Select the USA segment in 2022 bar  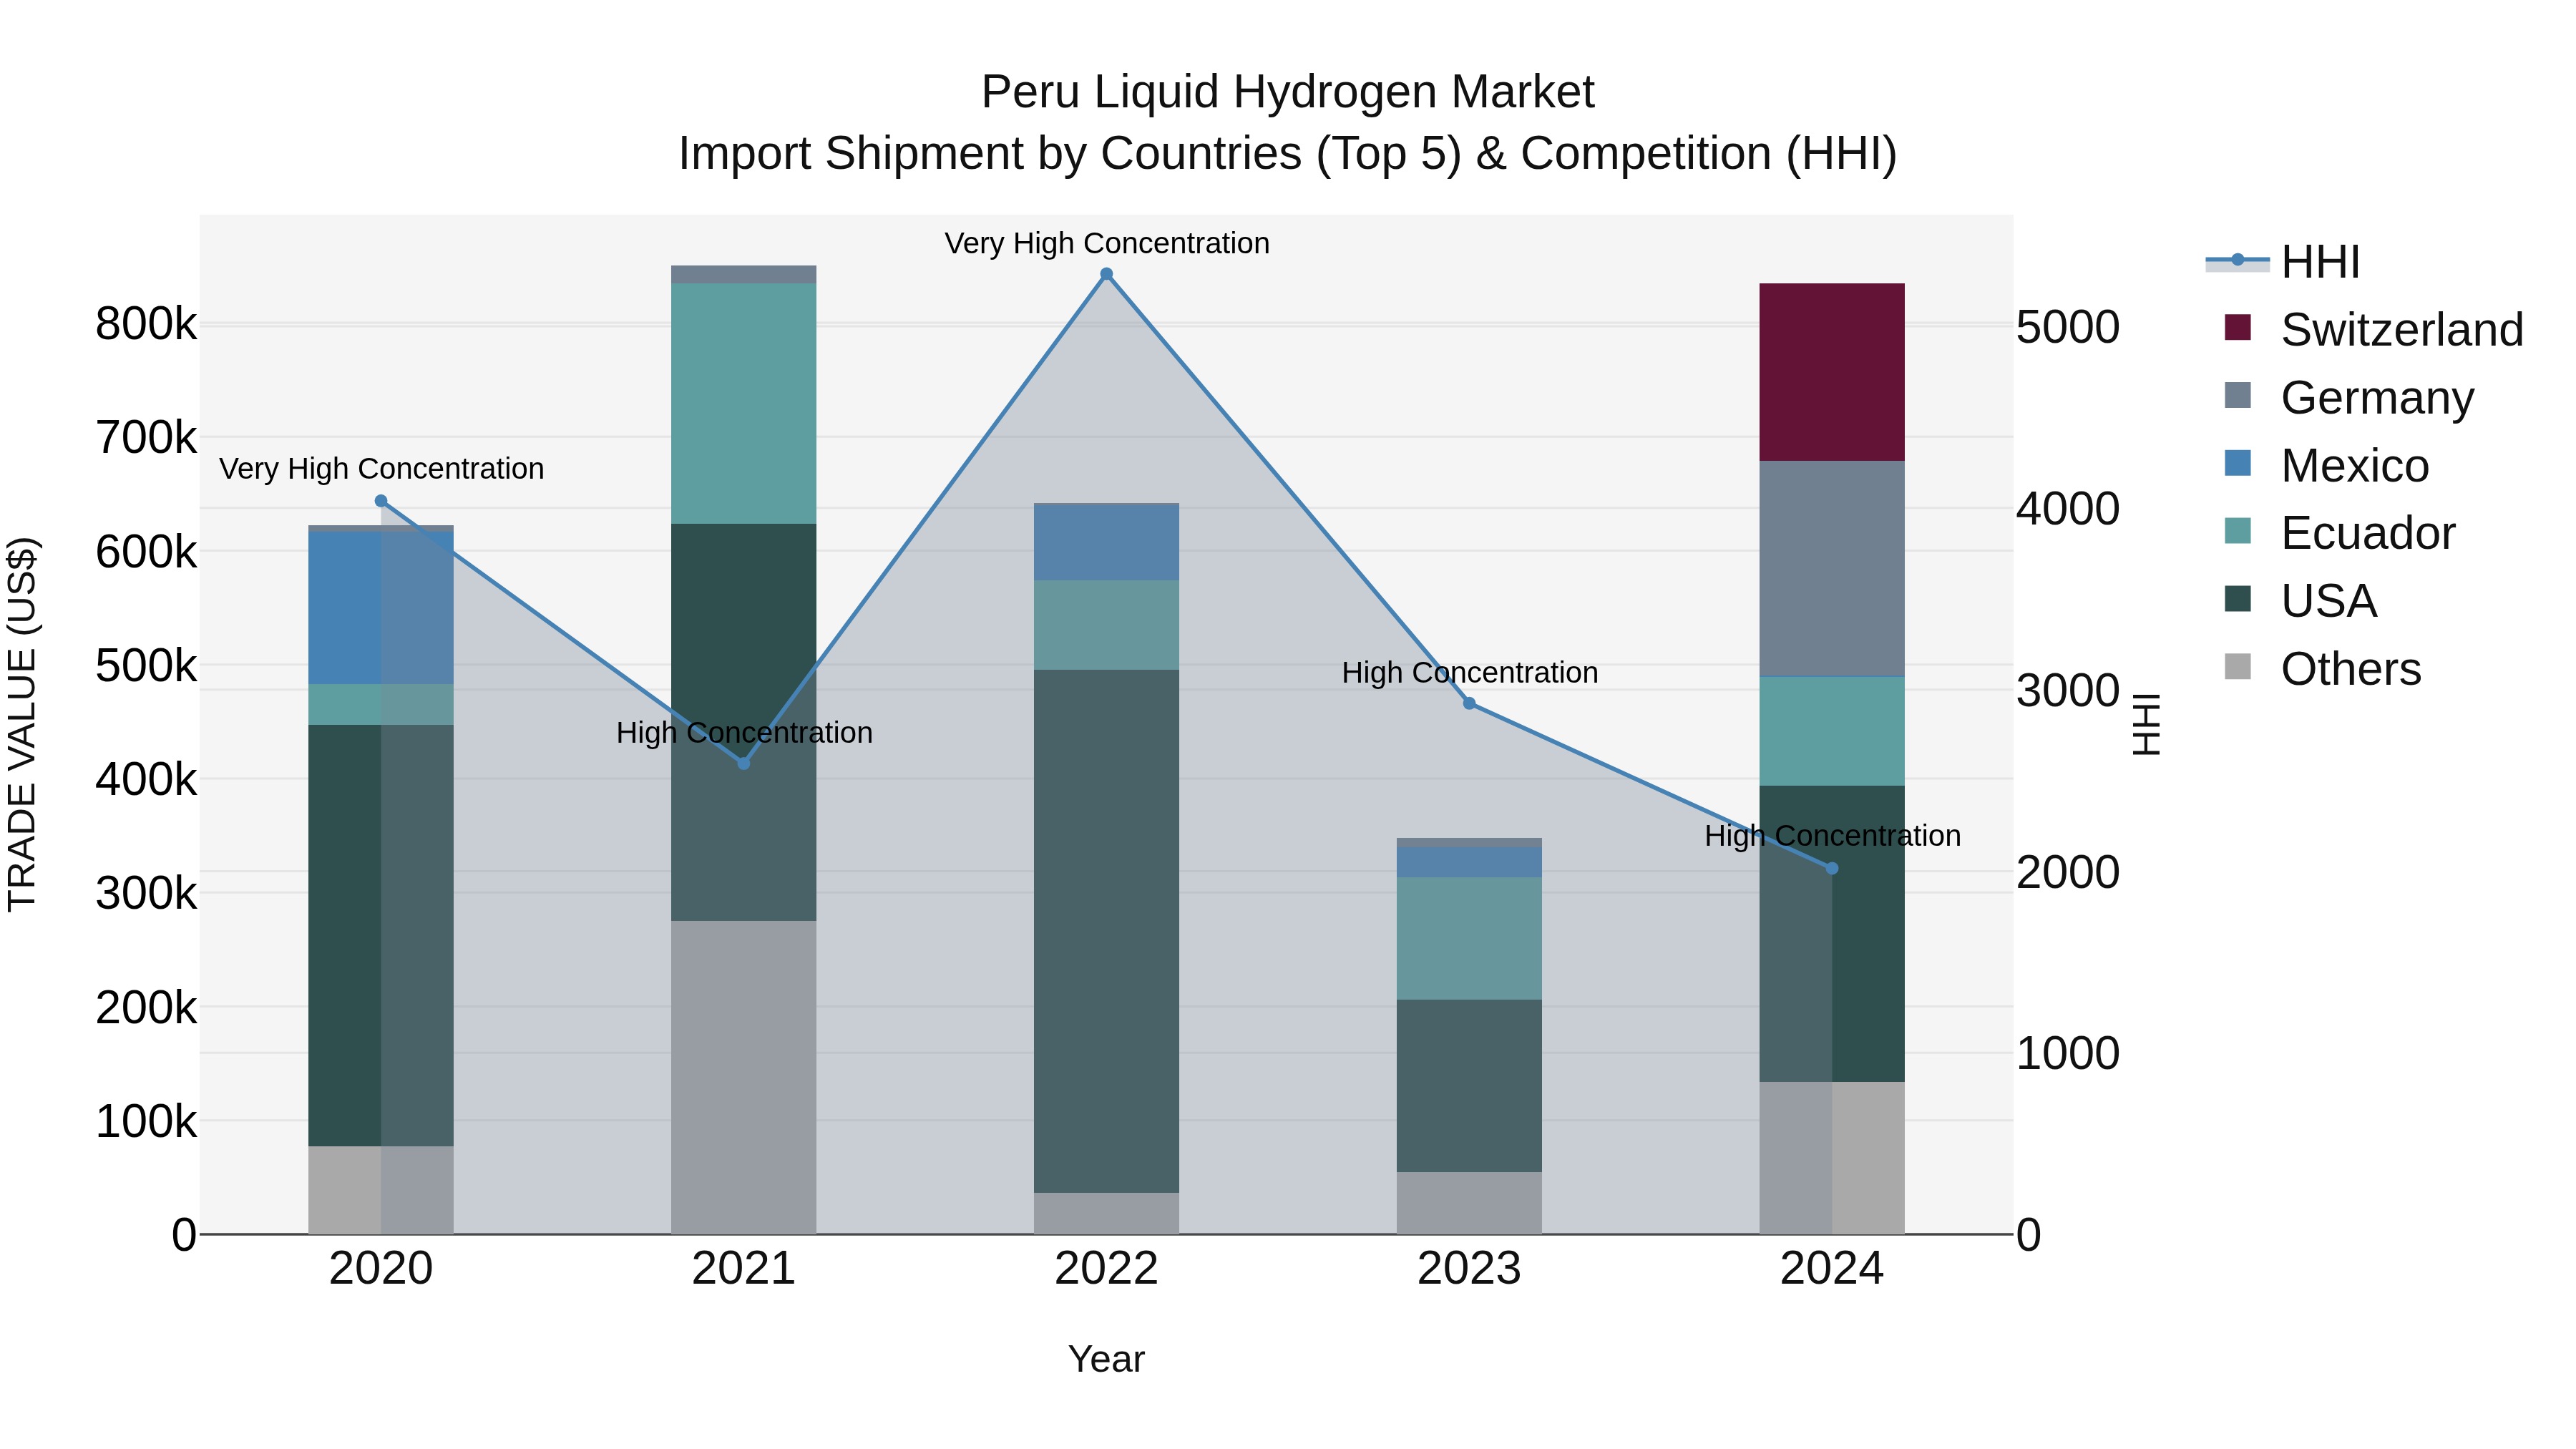click(x=1106, y=931)
